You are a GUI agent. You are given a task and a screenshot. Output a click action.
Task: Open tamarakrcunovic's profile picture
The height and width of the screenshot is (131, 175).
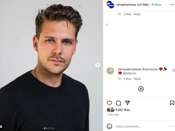pos(110,71)
